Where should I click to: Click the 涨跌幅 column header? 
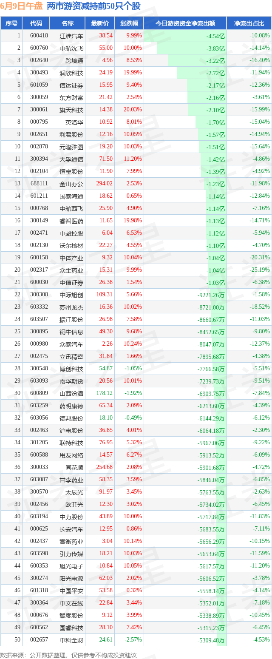click(x=129, y=23)
